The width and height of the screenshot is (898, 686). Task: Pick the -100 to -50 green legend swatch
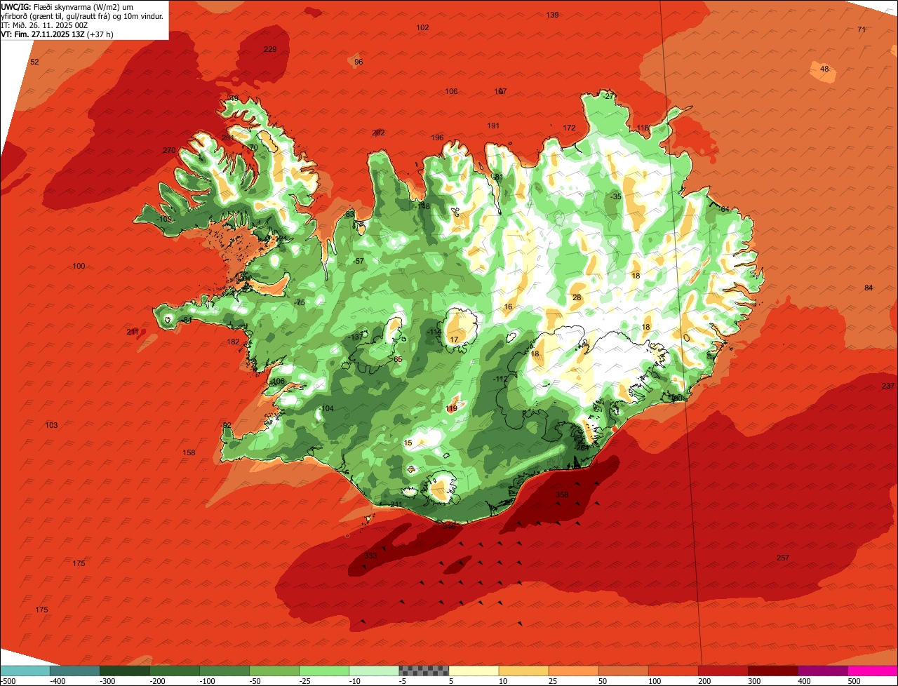[224, 671]
